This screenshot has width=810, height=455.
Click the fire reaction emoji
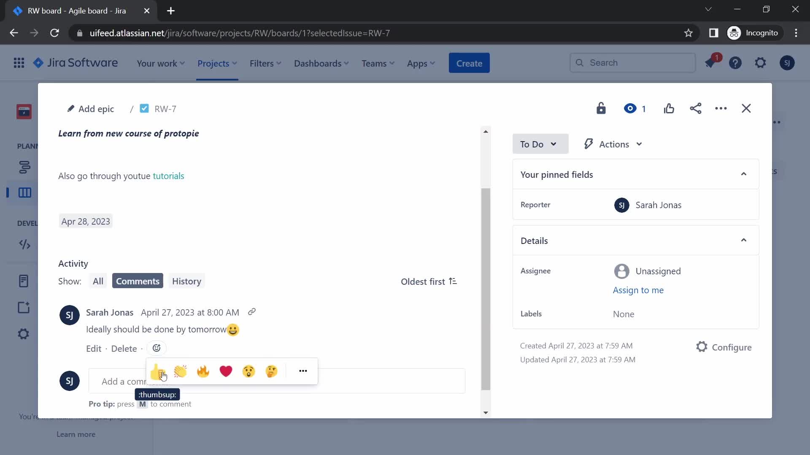coord(203,371)
